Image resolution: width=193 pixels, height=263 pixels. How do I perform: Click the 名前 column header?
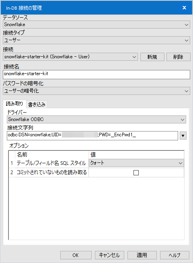pos(52,155)
